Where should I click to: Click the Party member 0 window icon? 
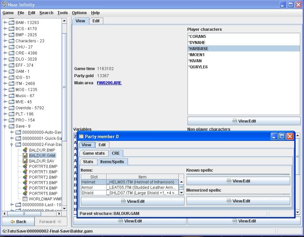pyautogui.click(x=81, y=136)
